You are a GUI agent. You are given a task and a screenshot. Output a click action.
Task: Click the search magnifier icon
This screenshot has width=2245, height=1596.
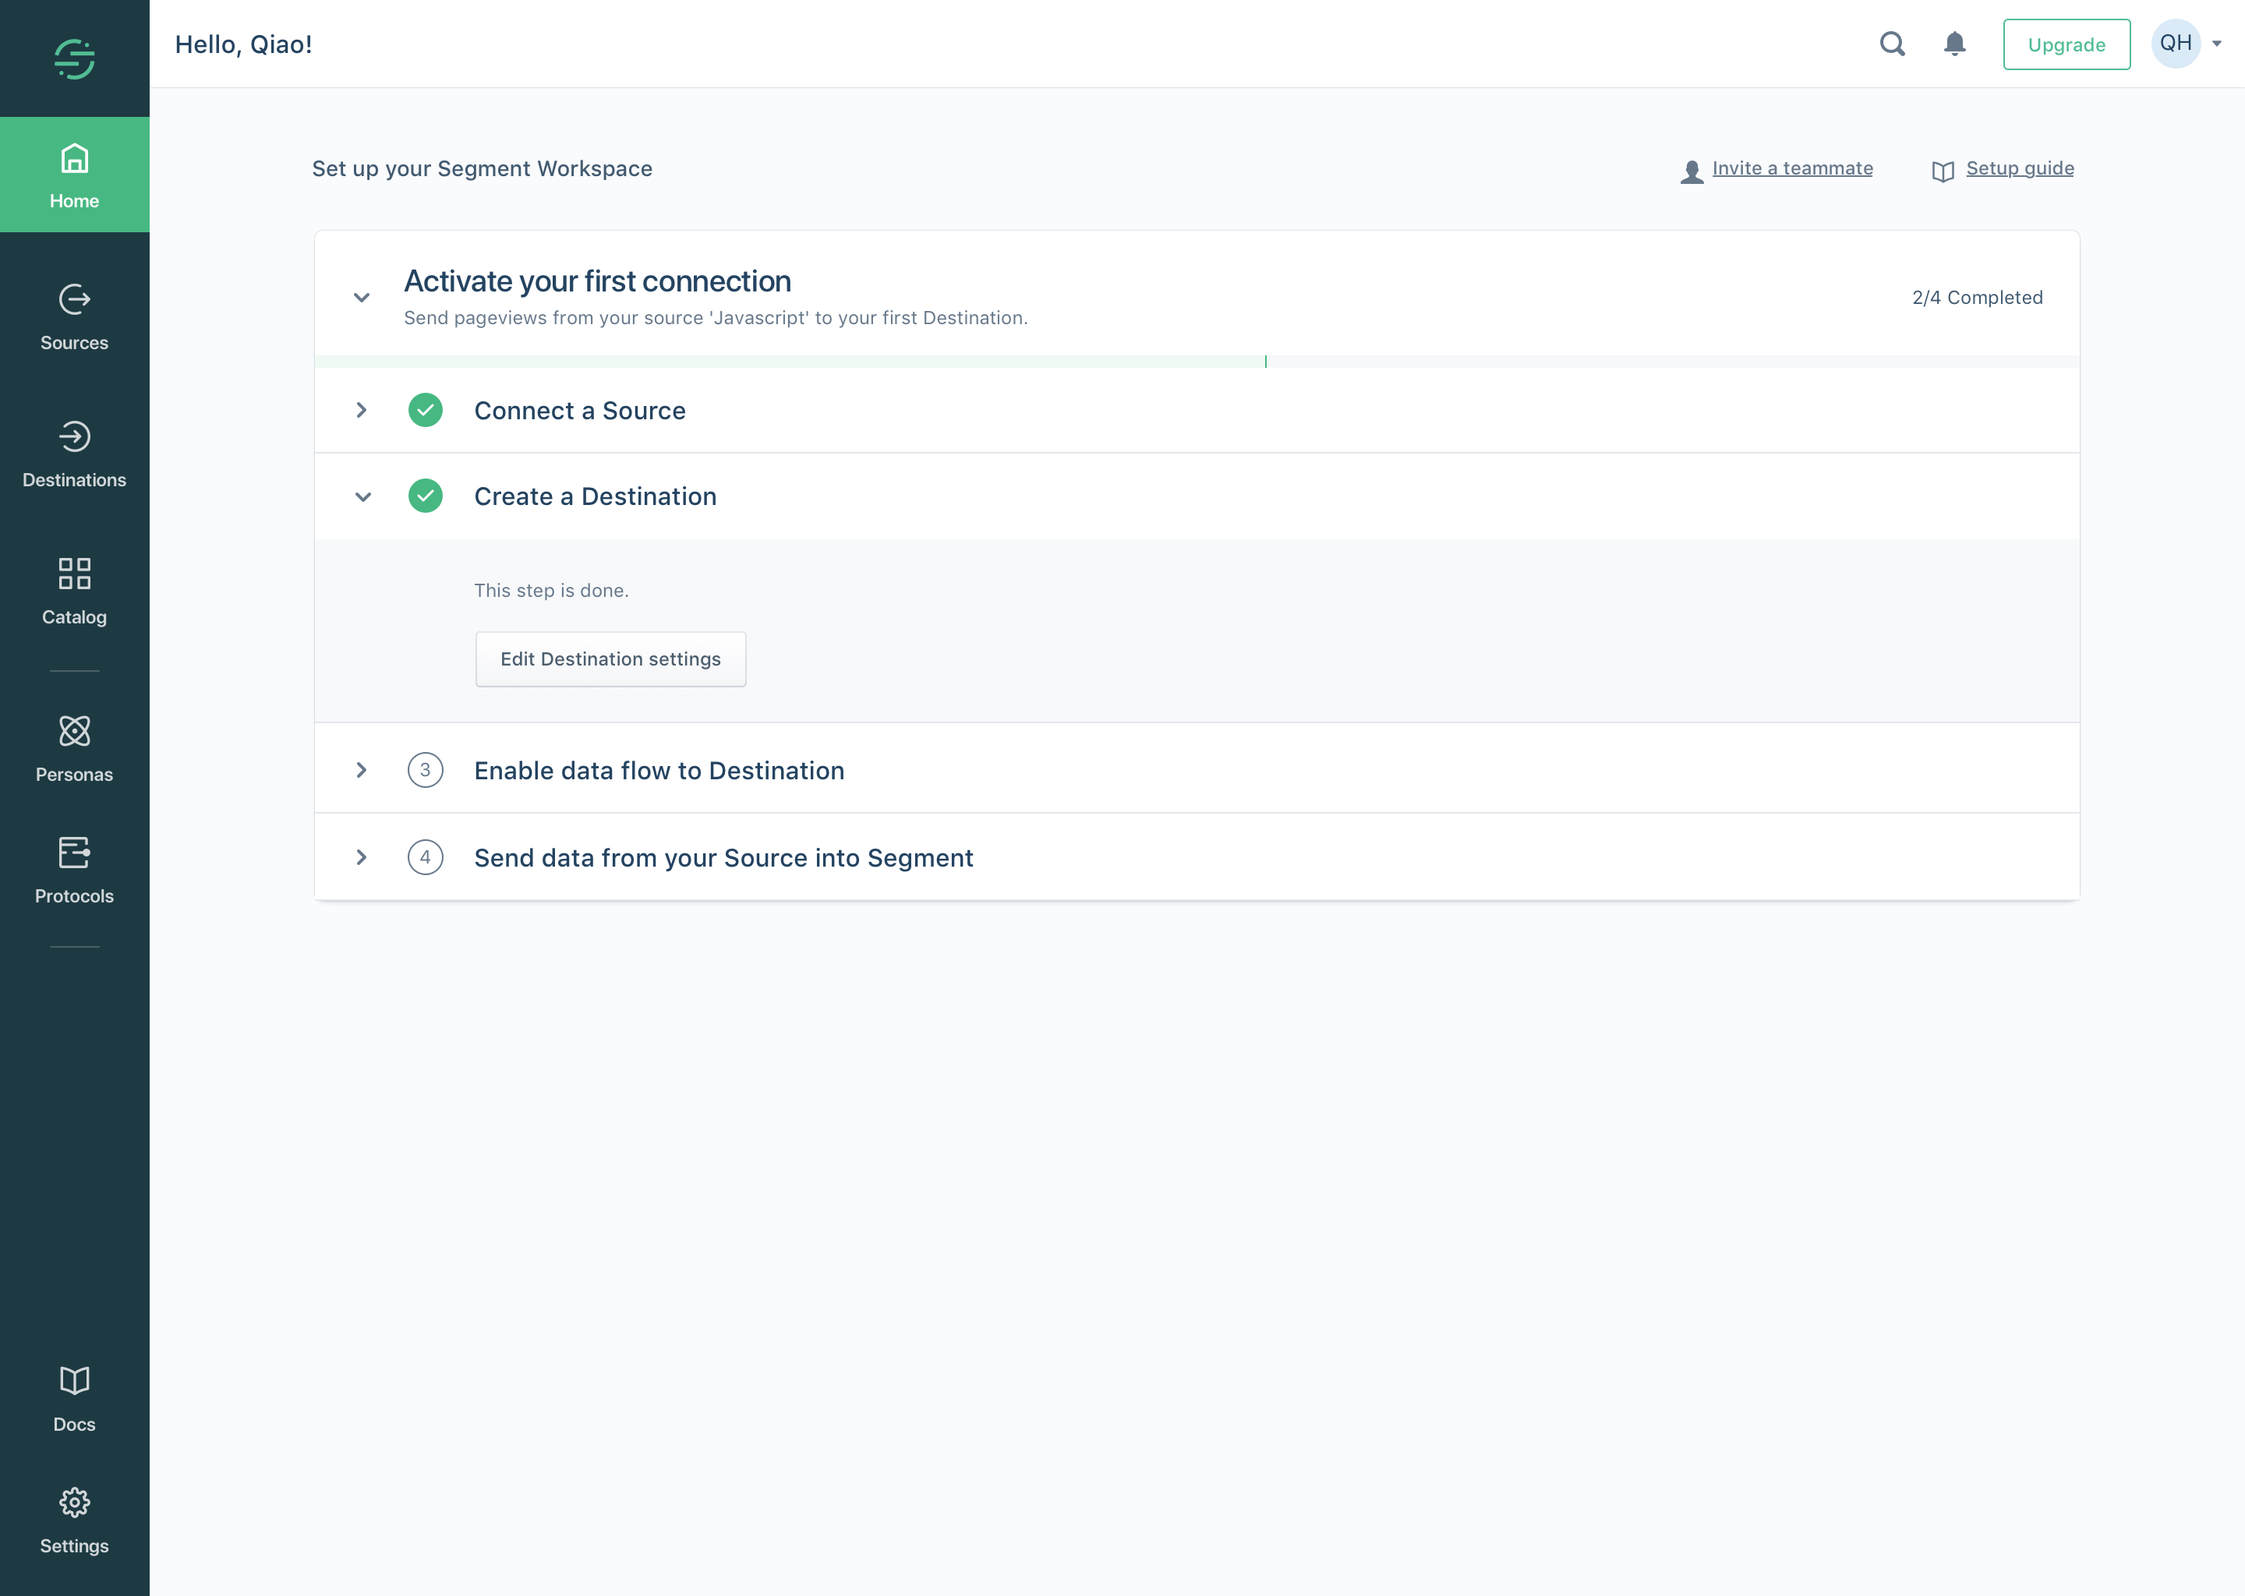[x=1892, y=44]
